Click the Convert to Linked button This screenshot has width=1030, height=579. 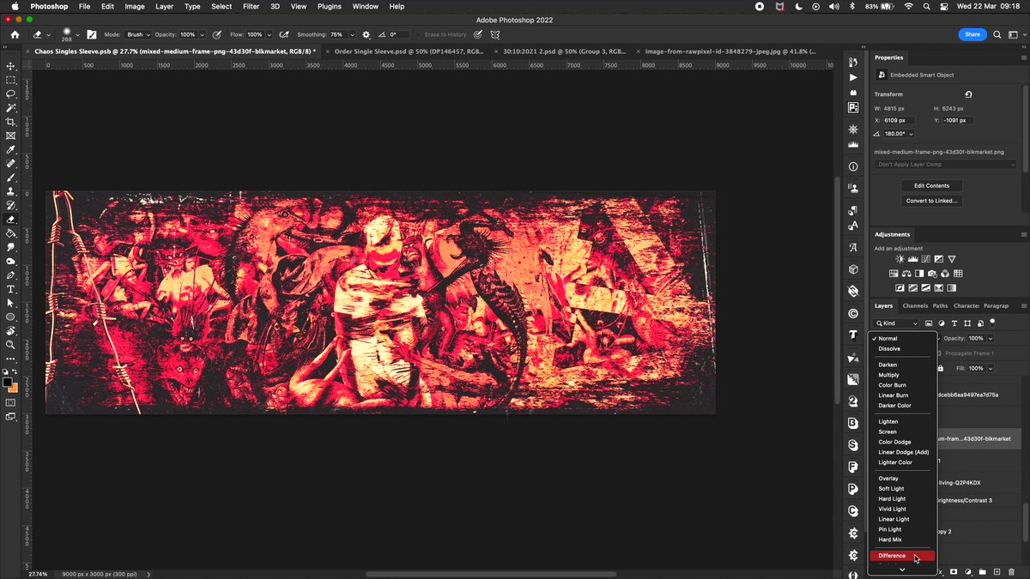pyautogui.click(x=932, y=201)
